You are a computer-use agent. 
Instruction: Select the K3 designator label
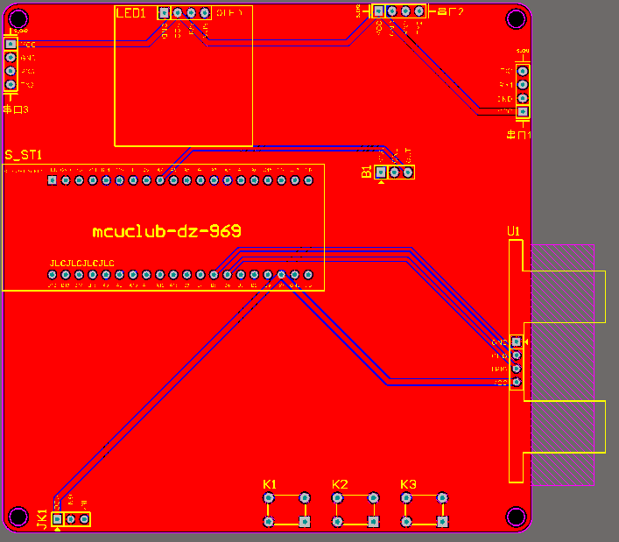408,484
